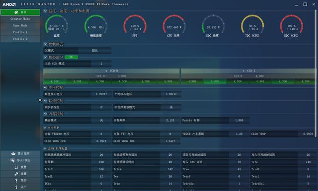Collapse the control mode section chevron

click(x=45, y=44)
